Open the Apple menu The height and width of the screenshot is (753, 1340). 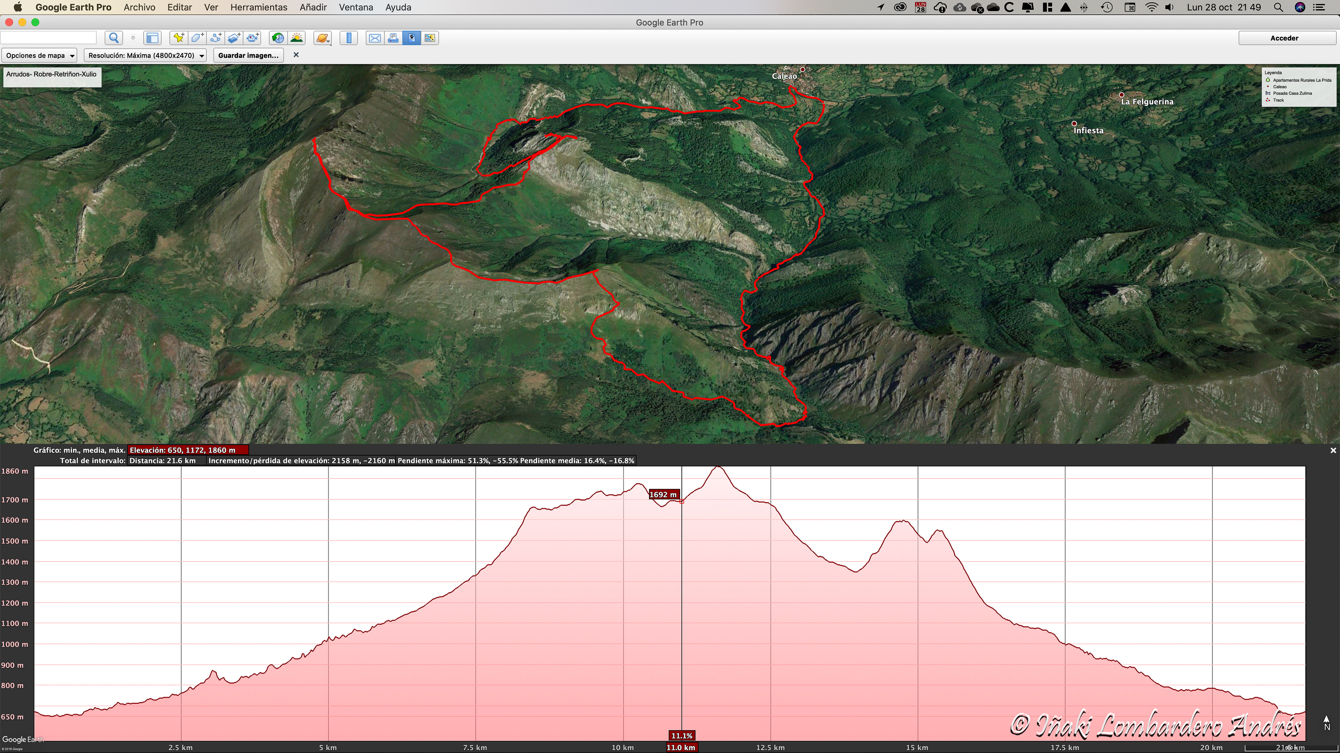pos(18,7)
